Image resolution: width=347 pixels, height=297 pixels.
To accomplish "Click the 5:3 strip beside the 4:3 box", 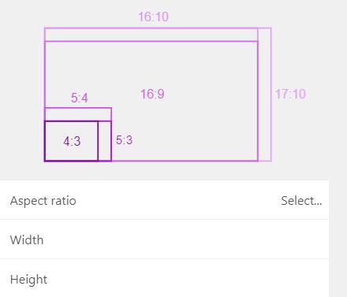I will [x=105, y=141].
